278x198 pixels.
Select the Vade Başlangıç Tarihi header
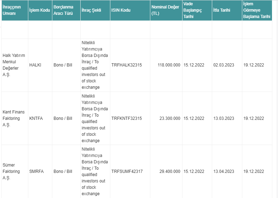(x=197, y=10)
